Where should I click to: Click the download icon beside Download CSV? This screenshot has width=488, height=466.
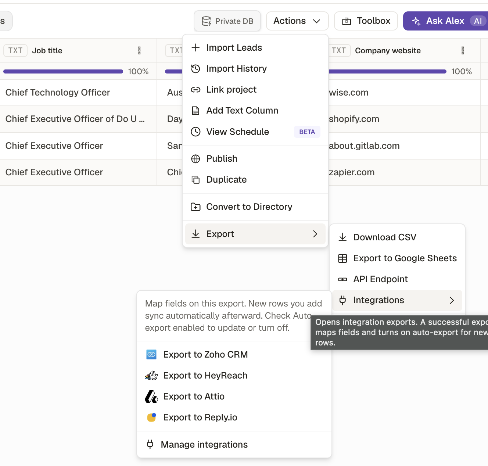tap(342, 237)
